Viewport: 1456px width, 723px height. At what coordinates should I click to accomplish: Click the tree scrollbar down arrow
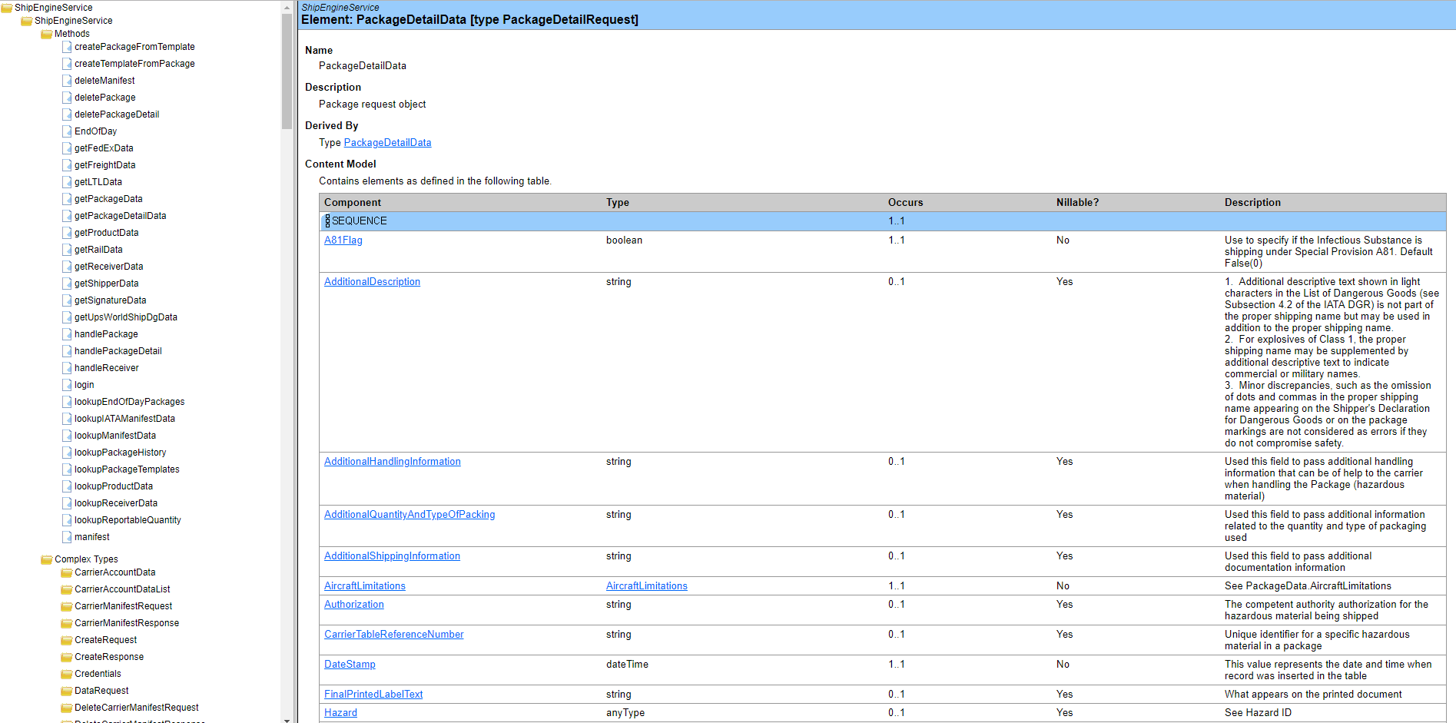(x=287, y=719)
